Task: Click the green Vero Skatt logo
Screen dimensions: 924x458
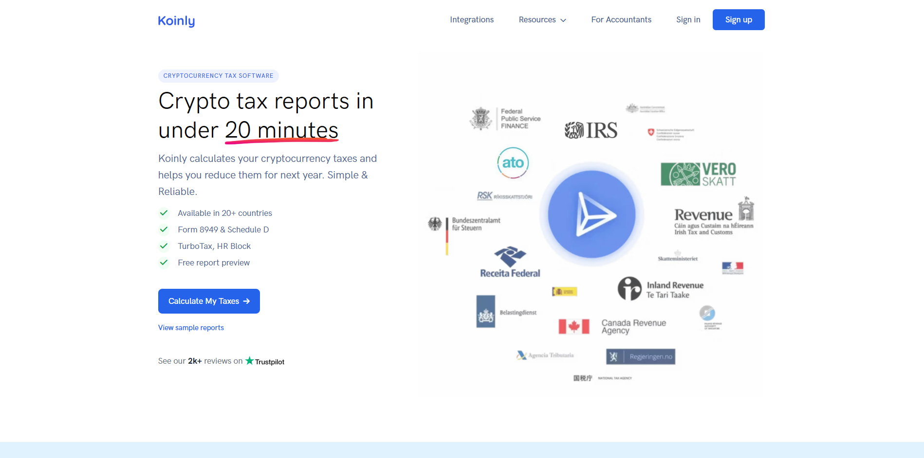Action: pos(698,175)
